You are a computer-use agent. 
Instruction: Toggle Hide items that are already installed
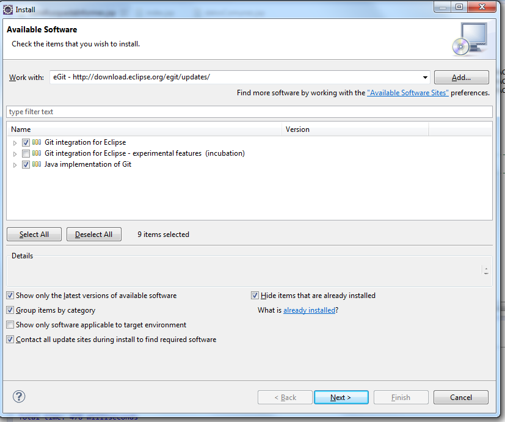pos(255,296)
